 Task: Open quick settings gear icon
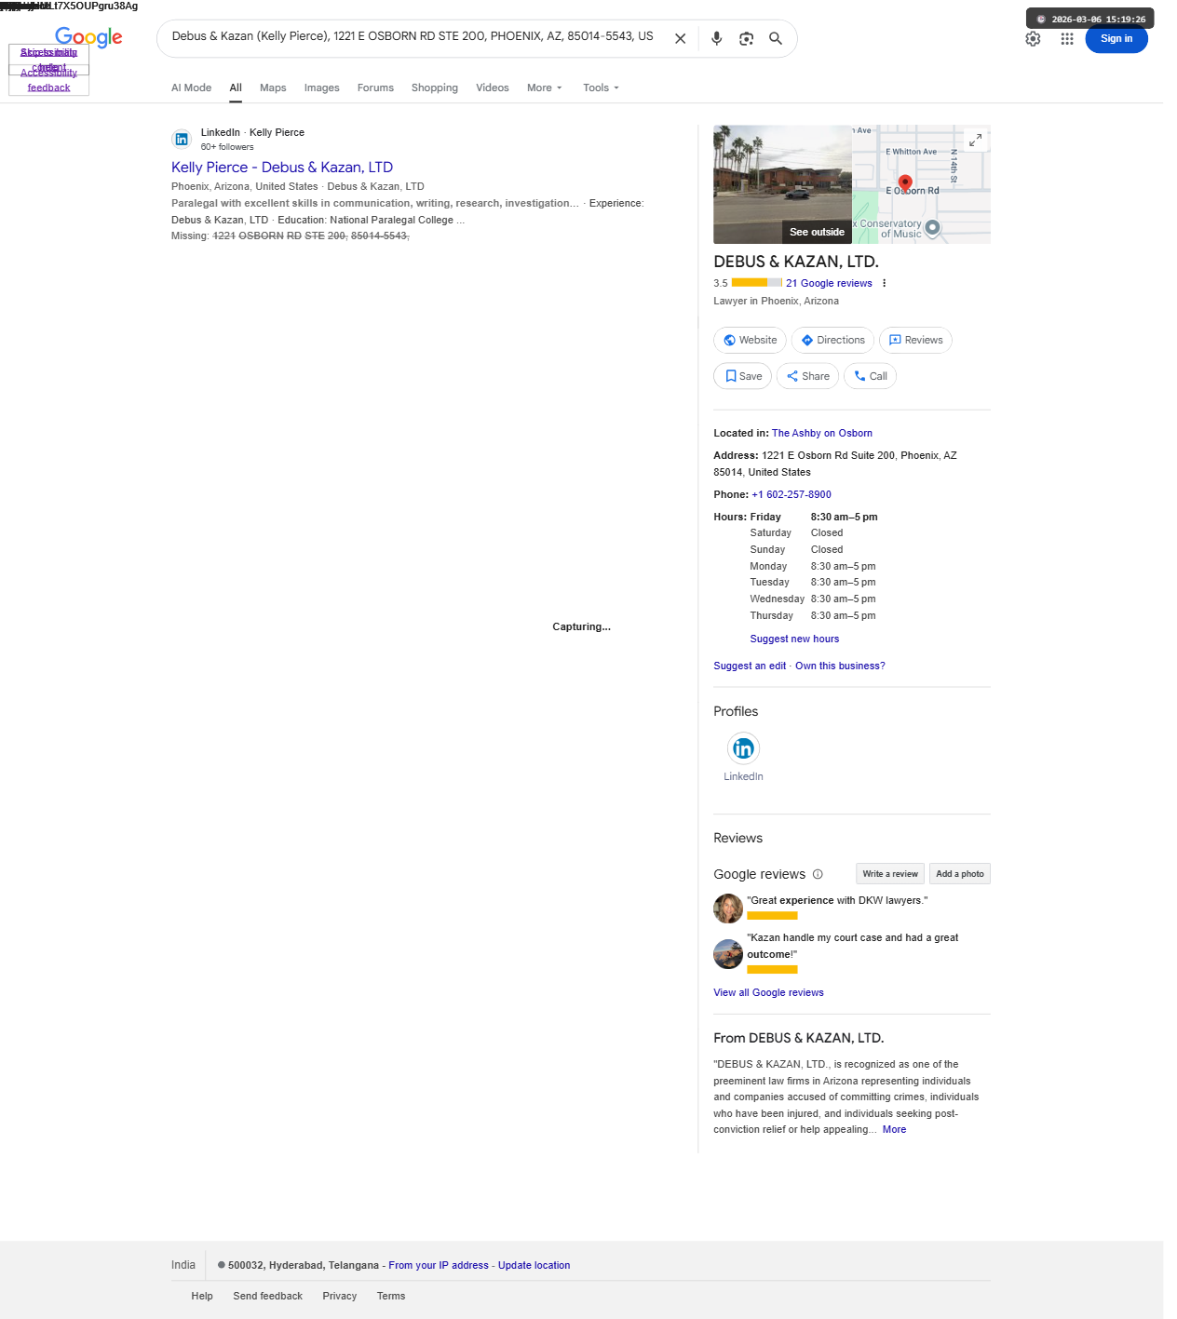(x=1033, y=39)
